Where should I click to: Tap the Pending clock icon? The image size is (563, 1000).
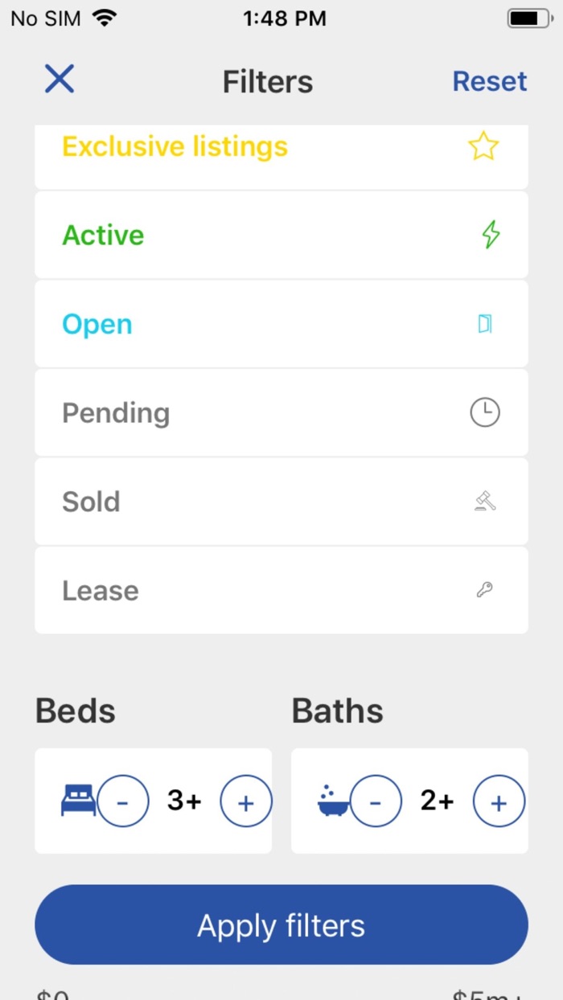click(484, 413)
